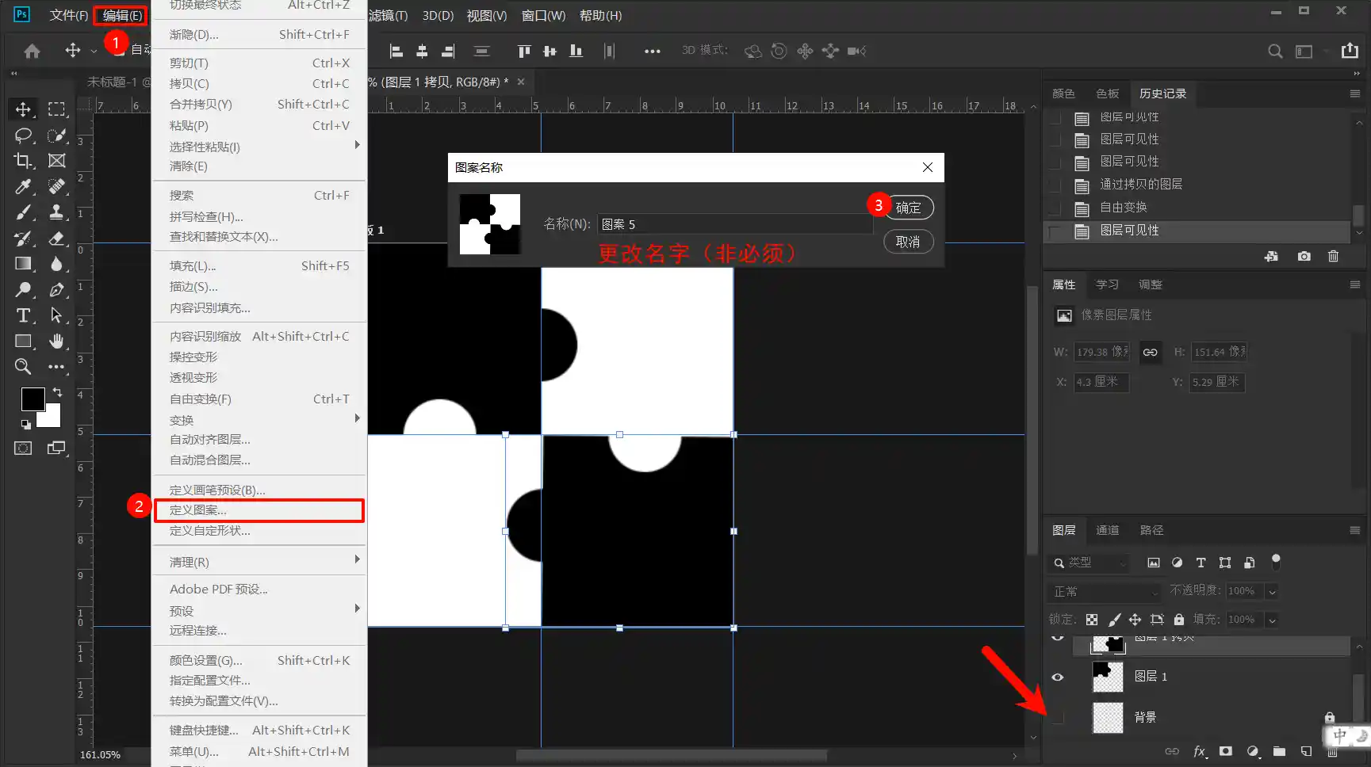Click the foreground color swatch

pos(33,399)
